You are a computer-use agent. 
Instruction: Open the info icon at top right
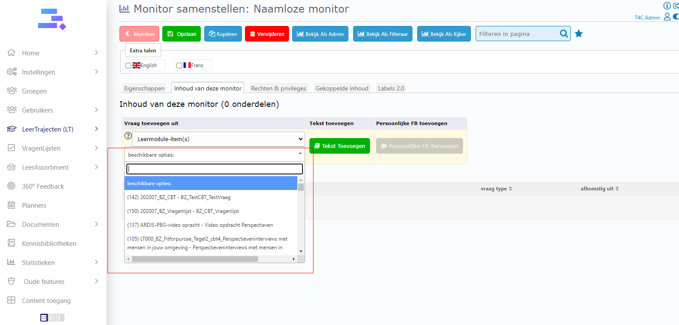(667, 6)
